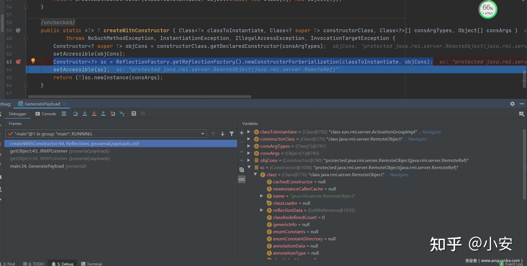Click the Show Execution Point lines icon
The image size is (527, 266).
click(64, 113)
